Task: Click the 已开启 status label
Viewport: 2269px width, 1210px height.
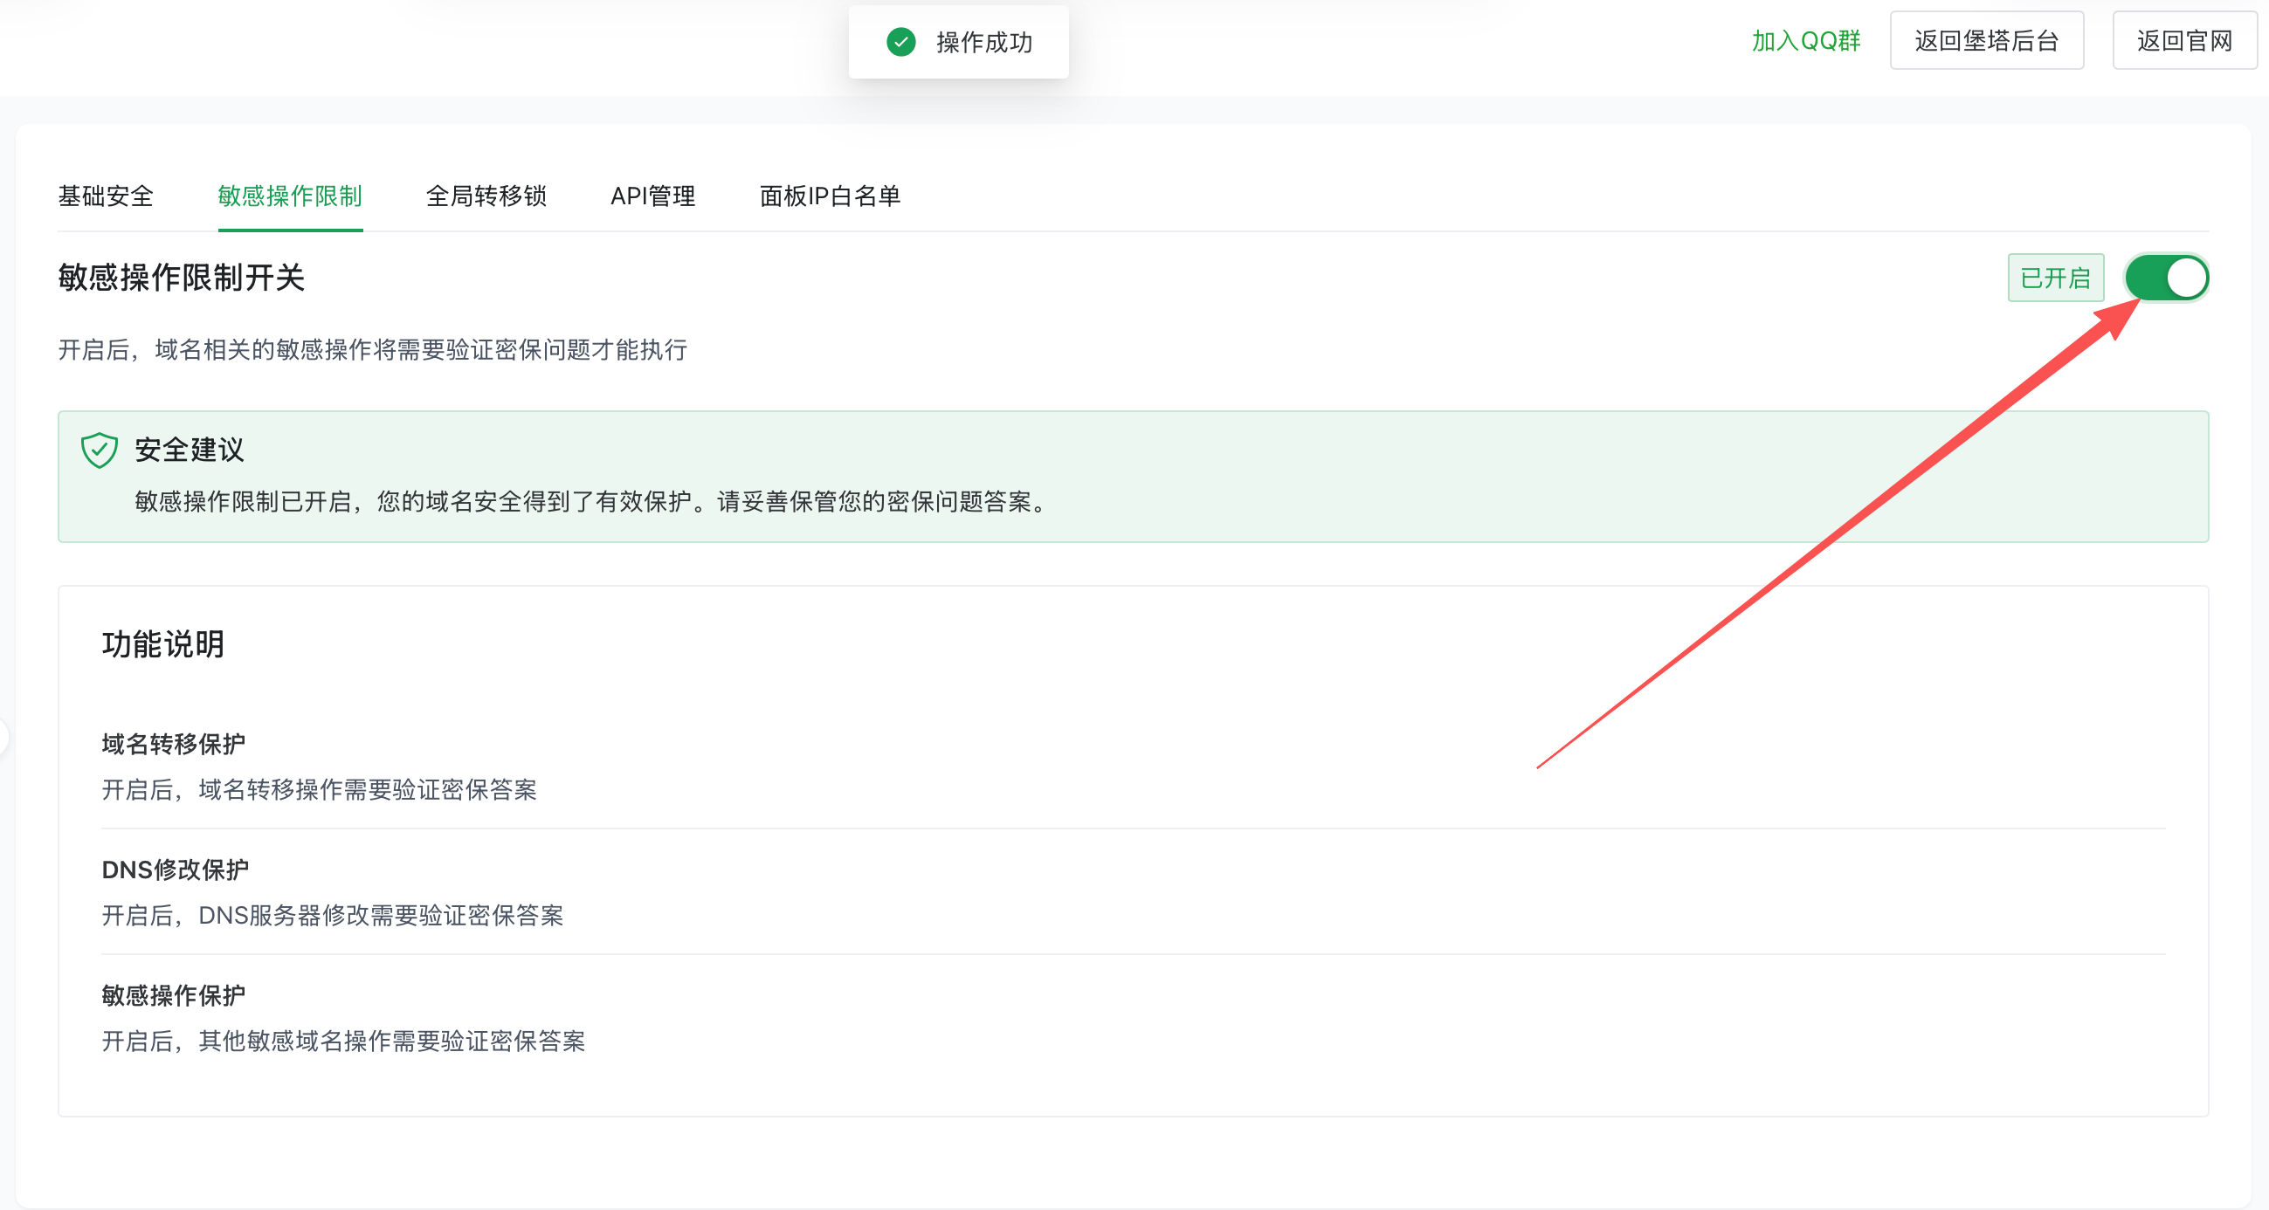Action: click(x=2055, y=278)
